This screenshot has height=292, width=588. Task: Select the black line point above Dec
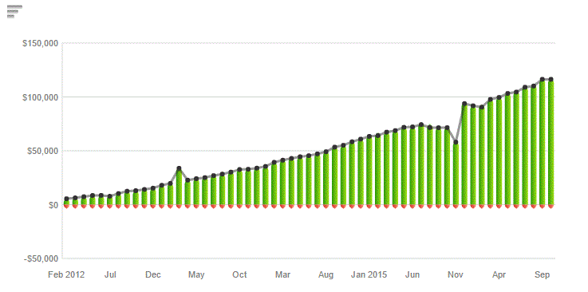[153, 188]
